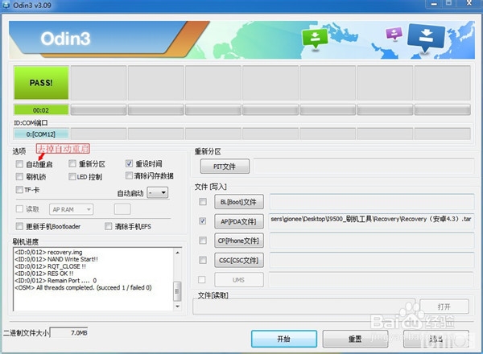This screenshot has width=483, height=354.
Task: Toggle the LED 控制 checkbox
Action: tap(72, 176)
